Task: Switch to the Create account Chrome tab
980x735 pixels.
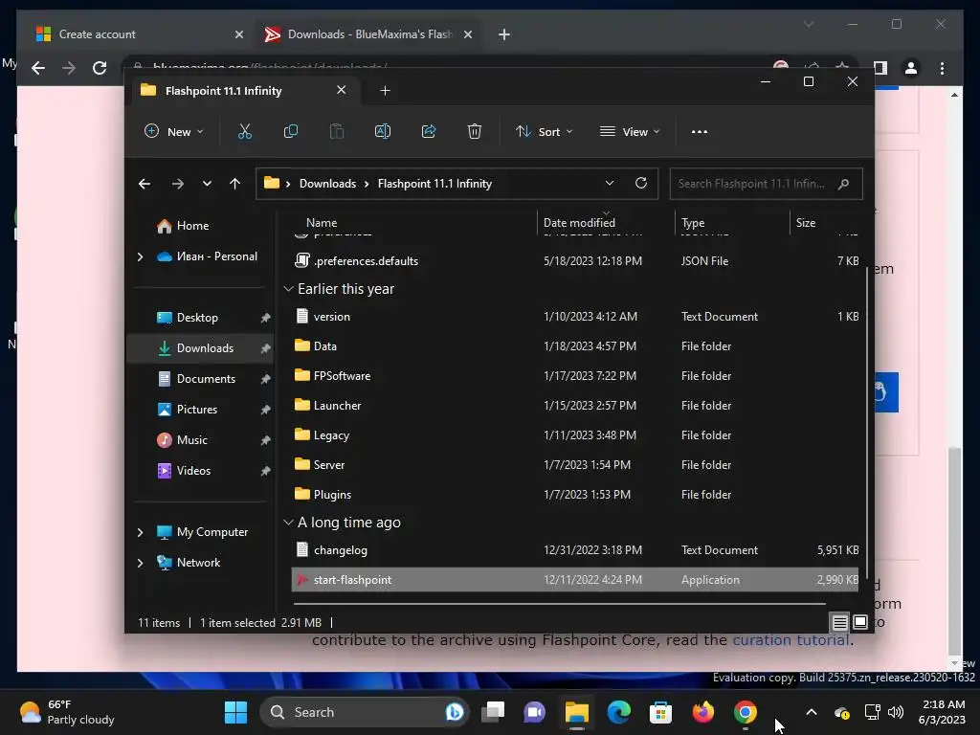Action: coord(140,34)
